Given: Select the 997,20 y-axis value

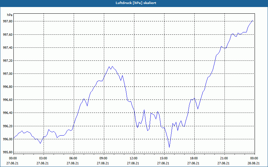Looking at the screenshot, I should click(8, 61).
